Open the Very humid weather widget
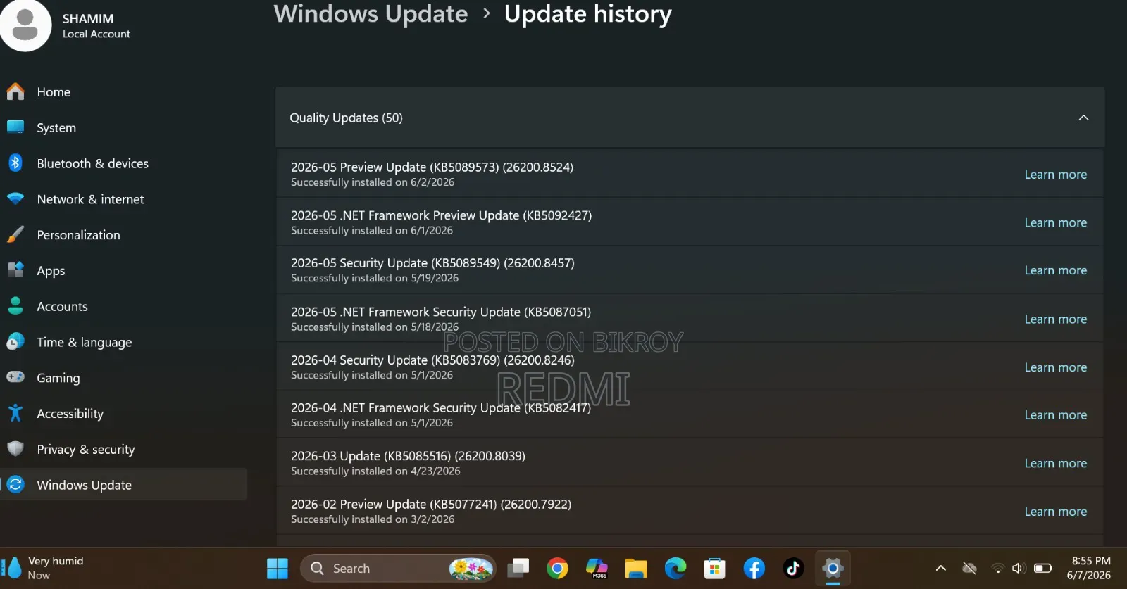 pyautogui.click(x=44, y=568)
